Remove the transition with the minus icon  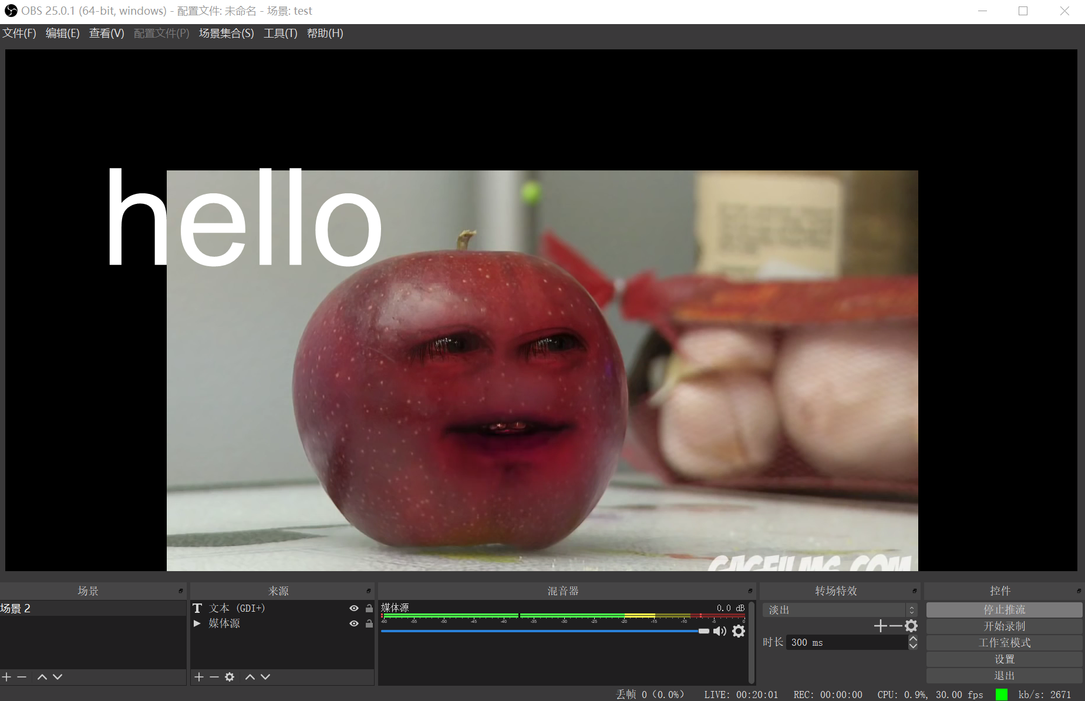[895, 626]
